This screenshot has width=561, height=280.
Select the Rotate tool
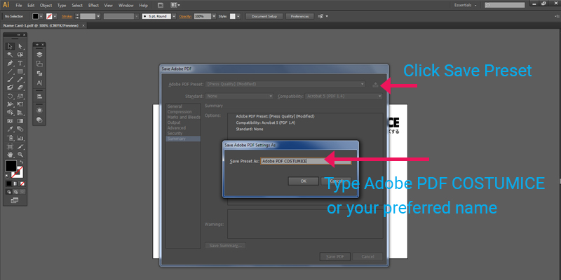click(x=10, y=96)
